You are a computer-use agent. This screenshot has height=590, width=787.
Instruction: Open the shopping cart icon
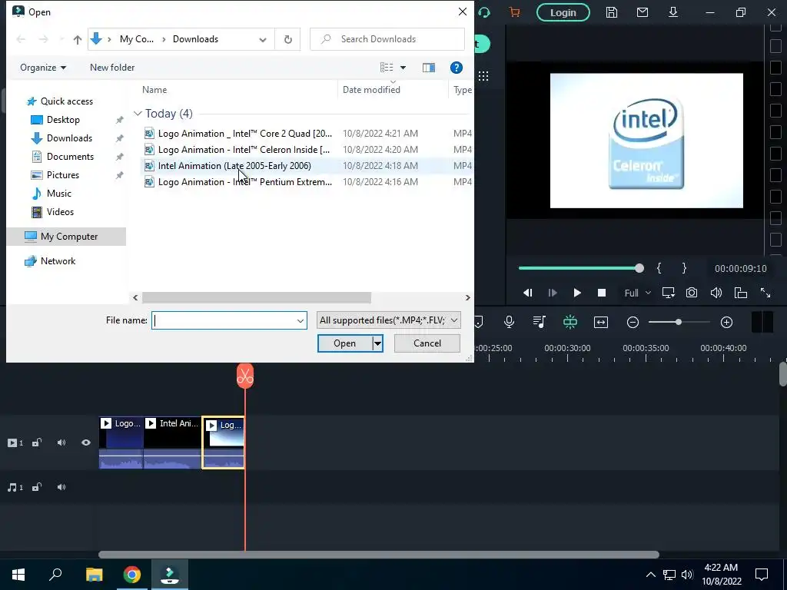coord(514,12)
